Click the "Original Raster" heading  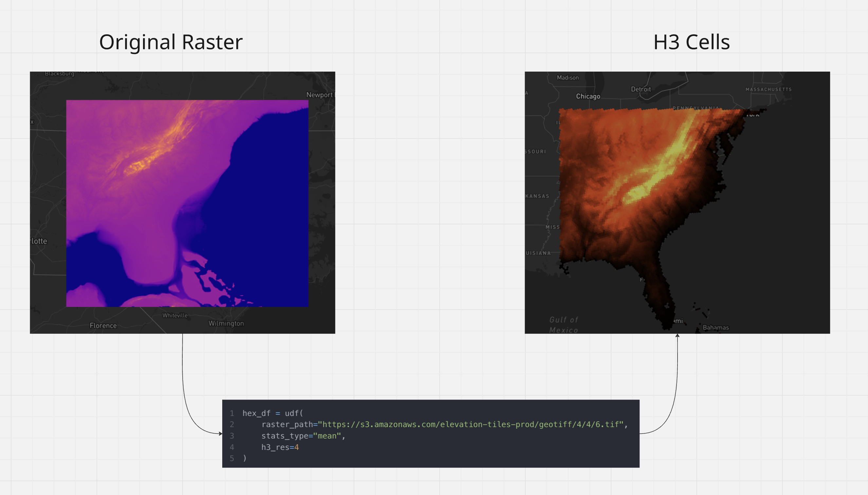pyautogui.click(x=171, y=42)
